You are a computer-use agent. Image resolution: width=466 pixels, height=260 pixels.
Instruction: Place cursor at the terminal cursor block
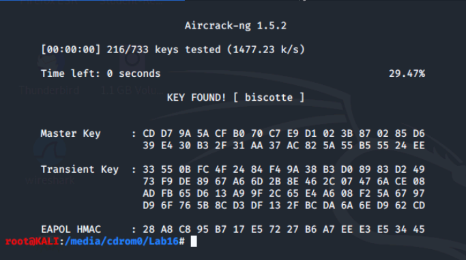194,242
